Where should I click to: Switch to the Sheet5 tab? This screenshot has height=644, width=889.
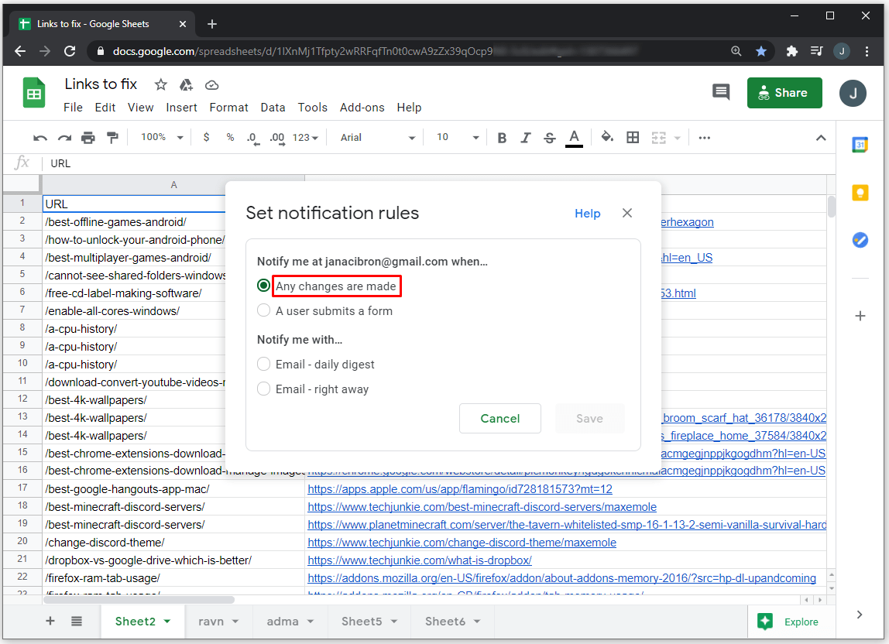pos(369,622)
